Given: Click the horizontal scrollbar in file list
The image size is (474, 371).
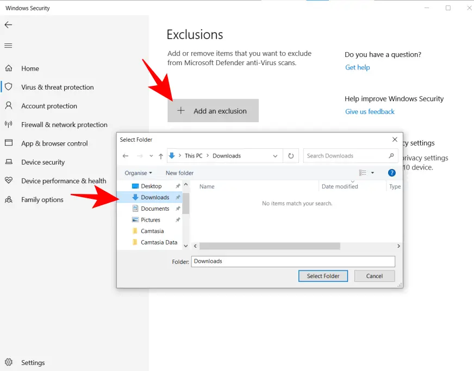Looking at the screenshot, I should point(270,246).
